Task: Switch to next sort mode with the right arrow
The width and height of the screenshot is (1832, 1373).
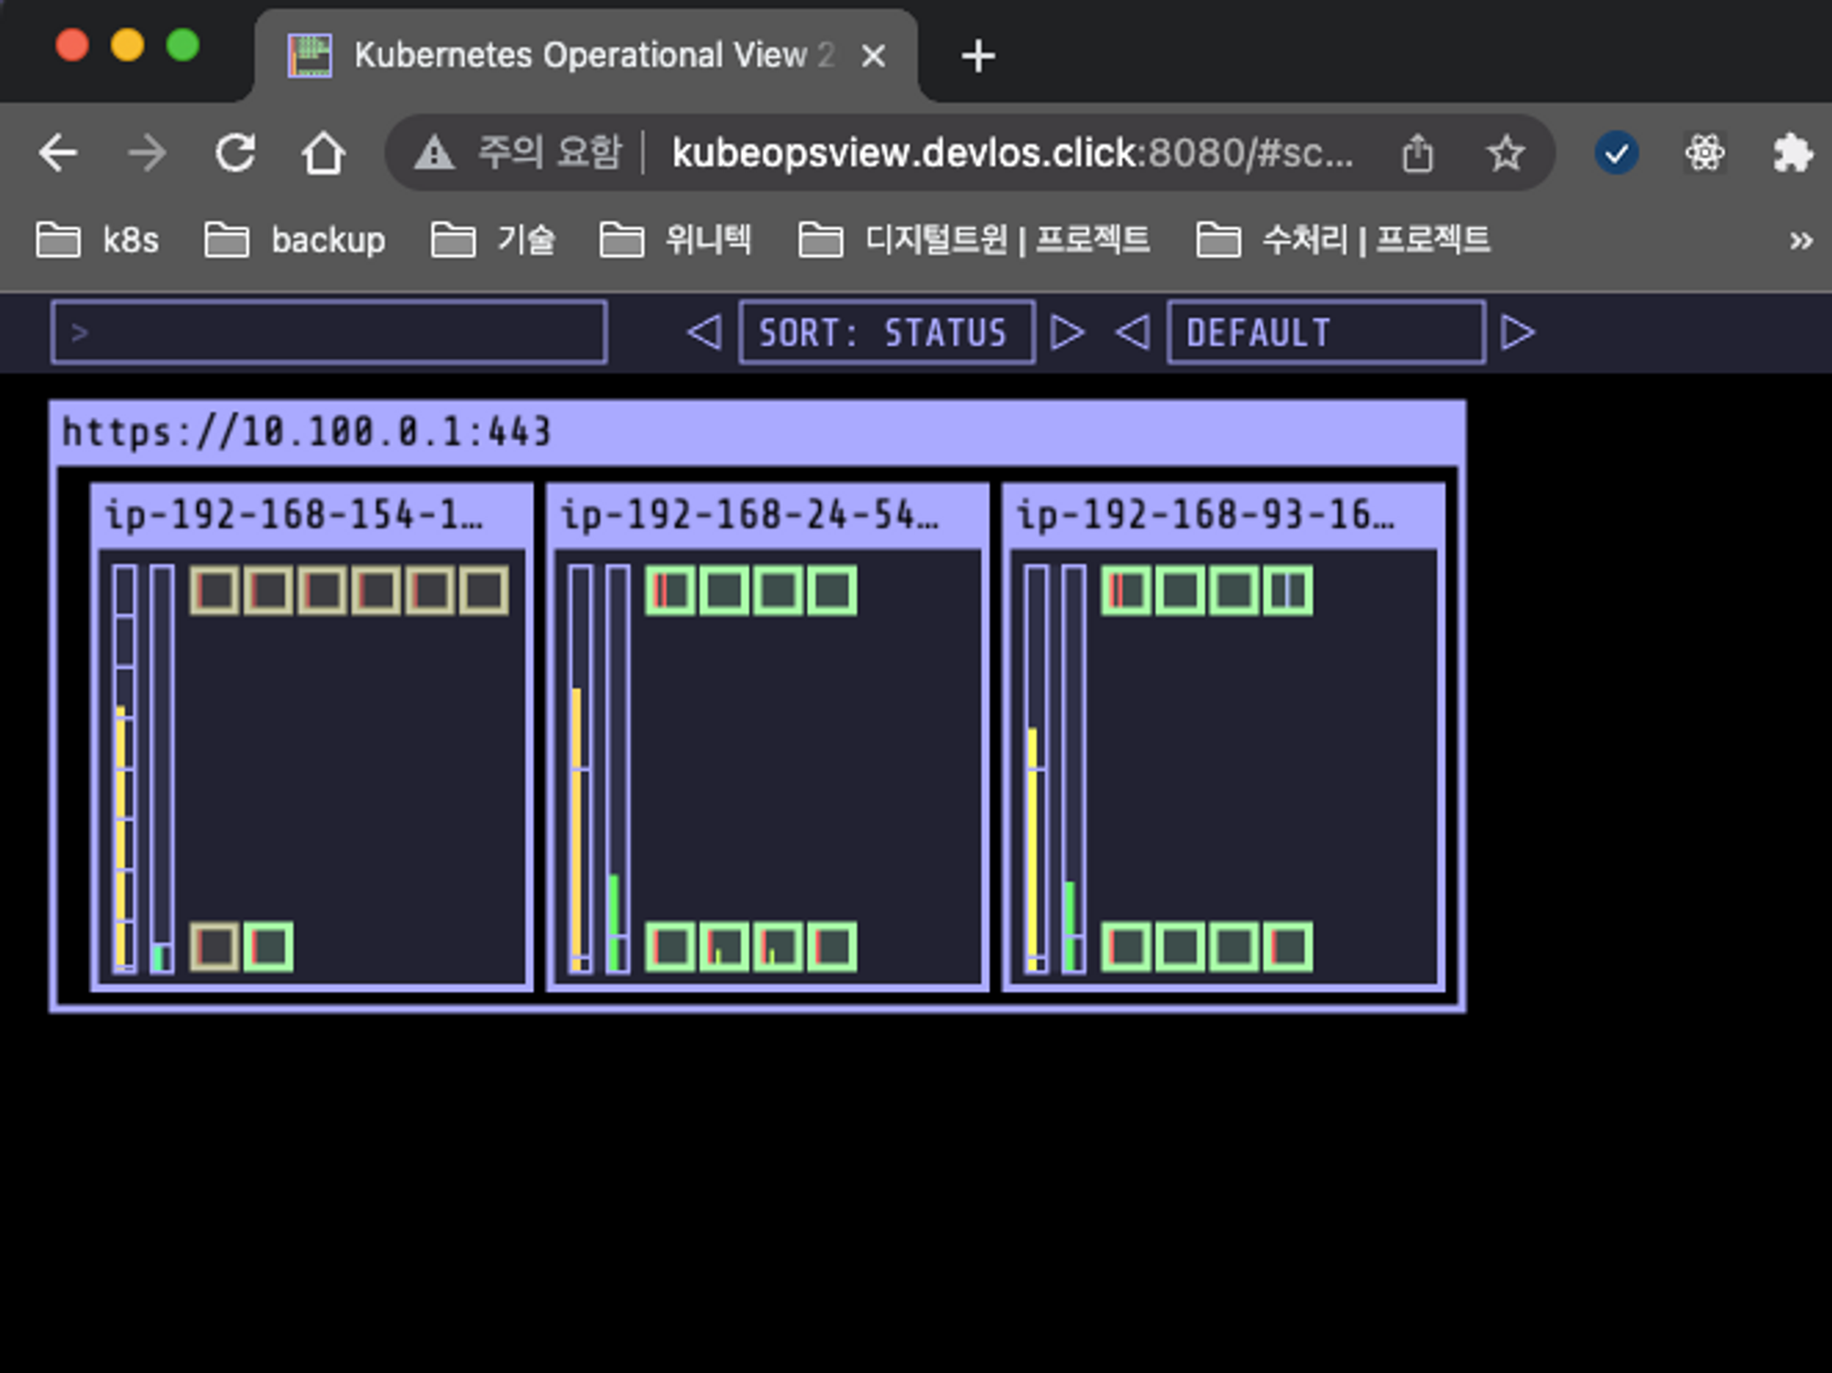Action: 1067,332
